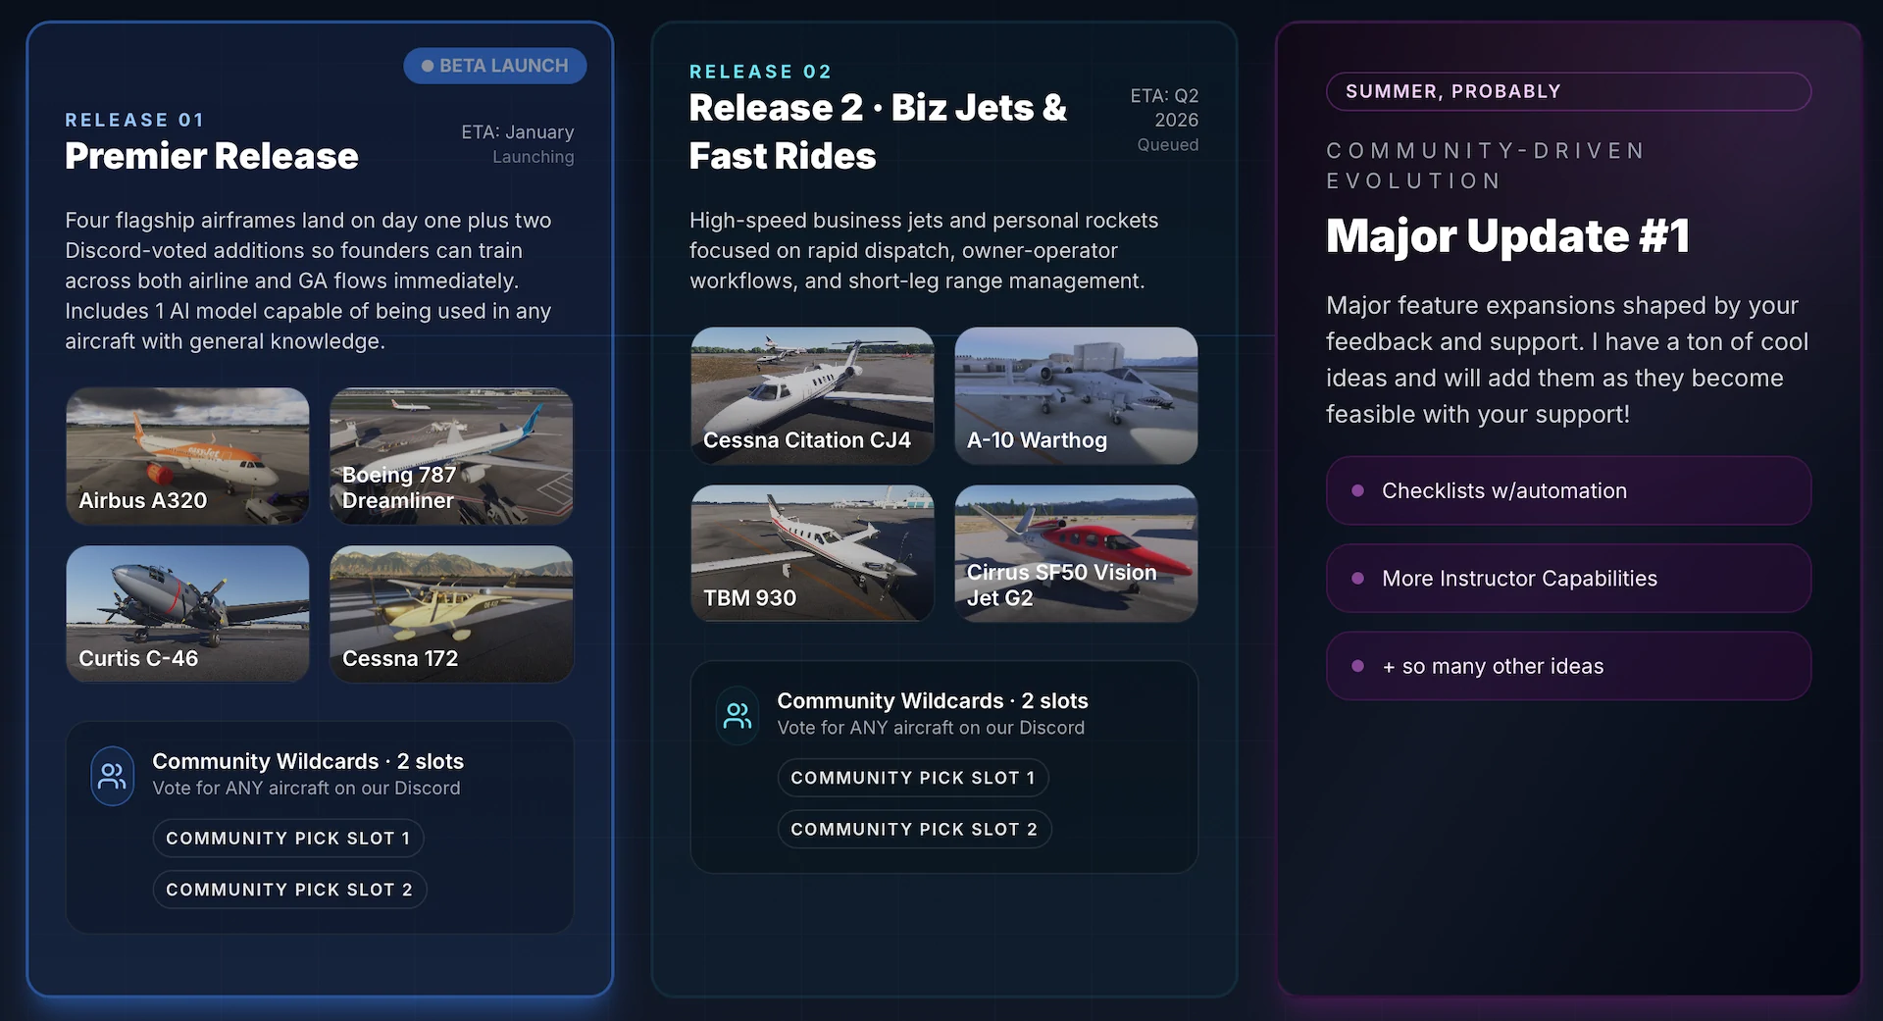Viewport: 1883px width, 1021px height.
Task: Click Community Pick Slot 2 under Release 02
Action: pos(914,830)
